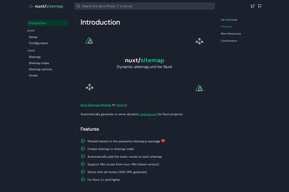The image size is (289, 192).
Task: Go to the Hooks page
Action: 33,75
